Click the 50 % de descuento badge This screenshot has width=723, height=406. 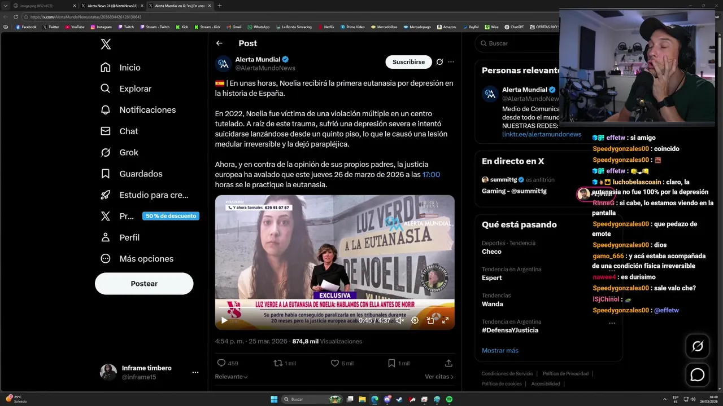[171, 216]
